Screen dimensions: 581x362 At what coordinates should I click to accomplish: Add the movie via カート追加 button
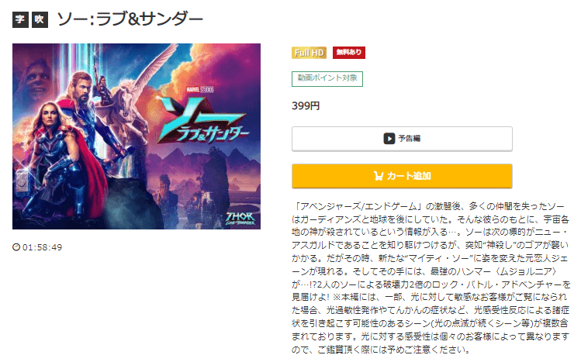click(x=402, y=176)
